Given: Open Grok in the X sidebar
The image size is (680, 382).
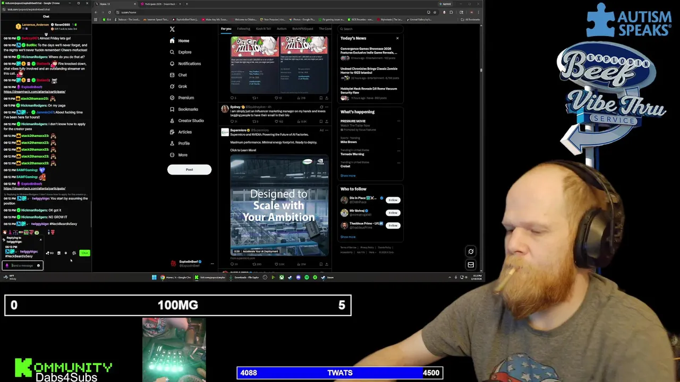Looking at the screenshot, I should pos(178,86).
